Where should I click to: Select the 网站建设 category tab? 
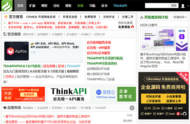tap(28, 108)
